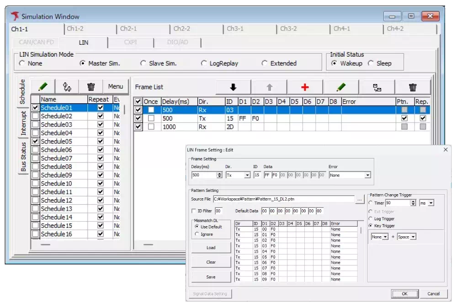
Task: Switch to the Ch2-1 channel tab
Action: 129,29
